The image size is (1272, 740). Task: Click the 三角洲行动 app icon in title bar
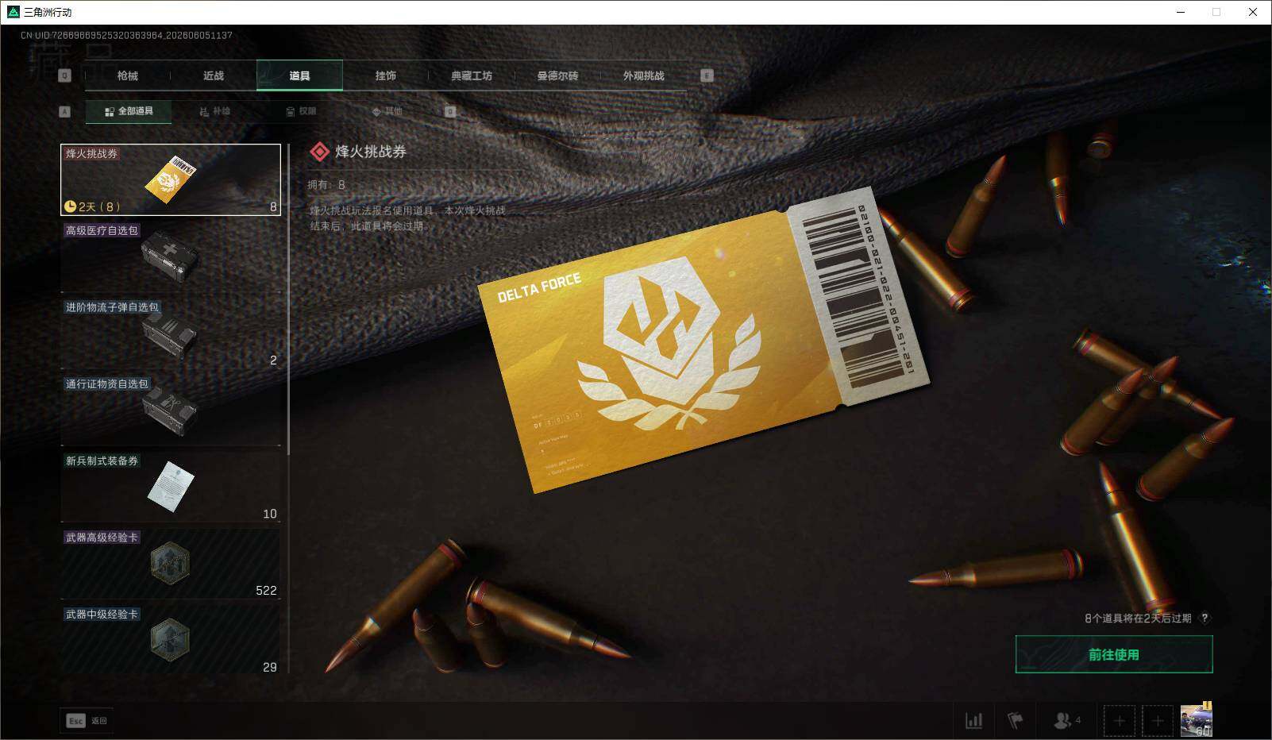pos(13,12)
